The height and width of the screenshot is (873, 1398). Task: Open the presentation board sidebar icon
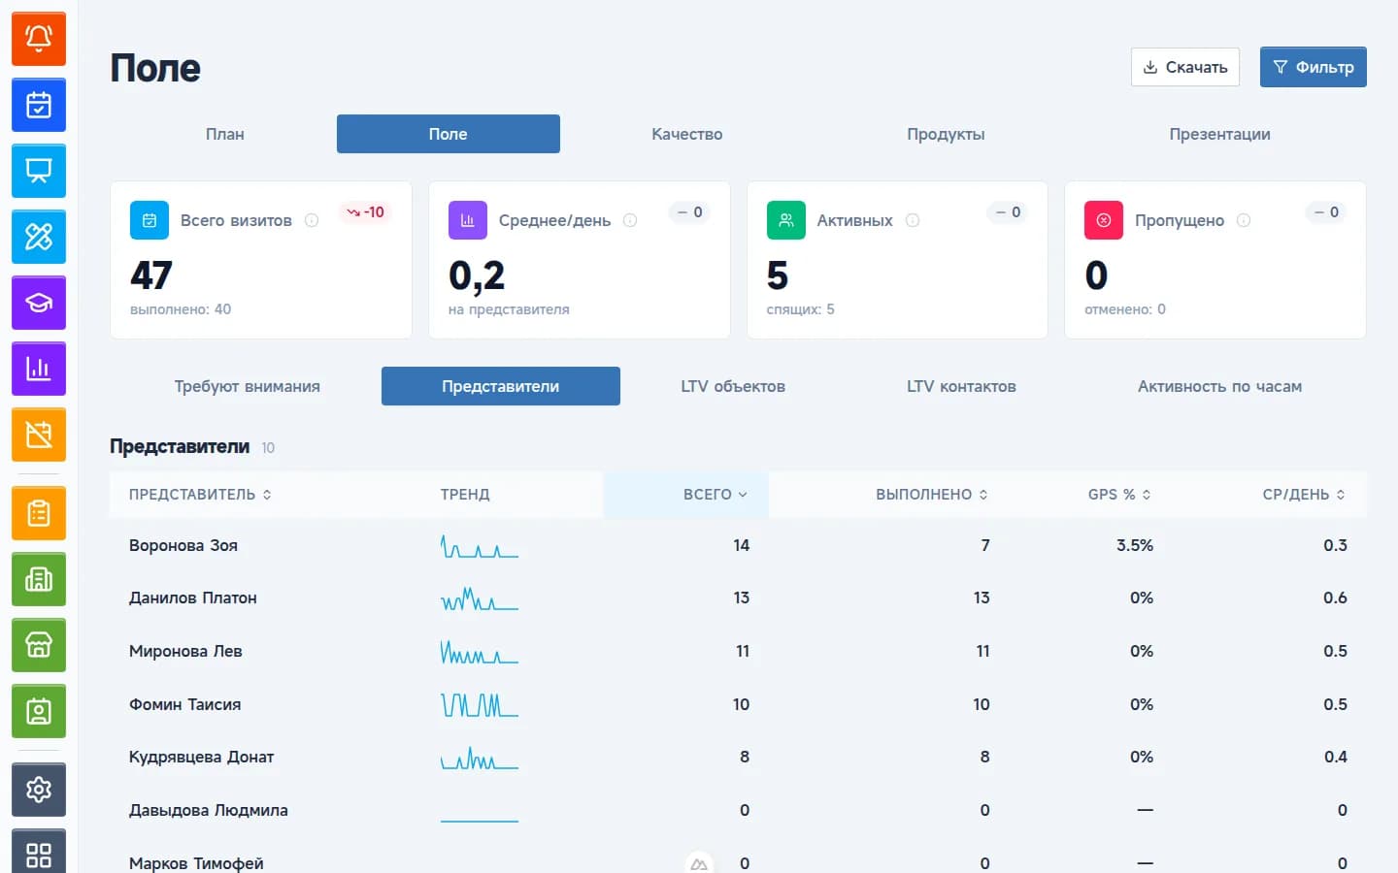tap(39, 171)
